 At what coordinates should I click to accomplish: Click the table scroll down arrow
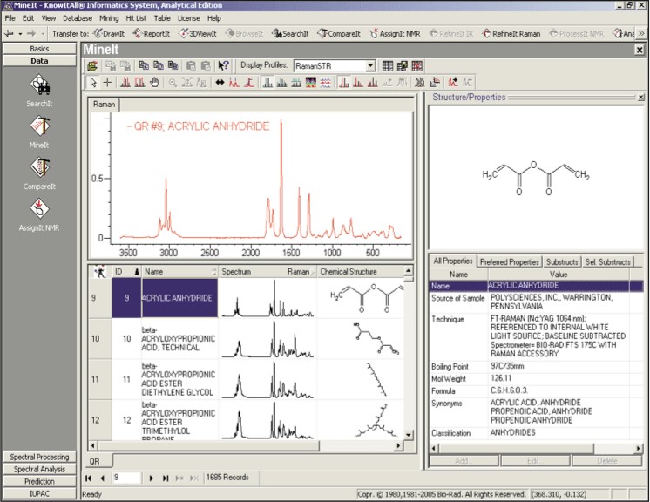(409, 435)
